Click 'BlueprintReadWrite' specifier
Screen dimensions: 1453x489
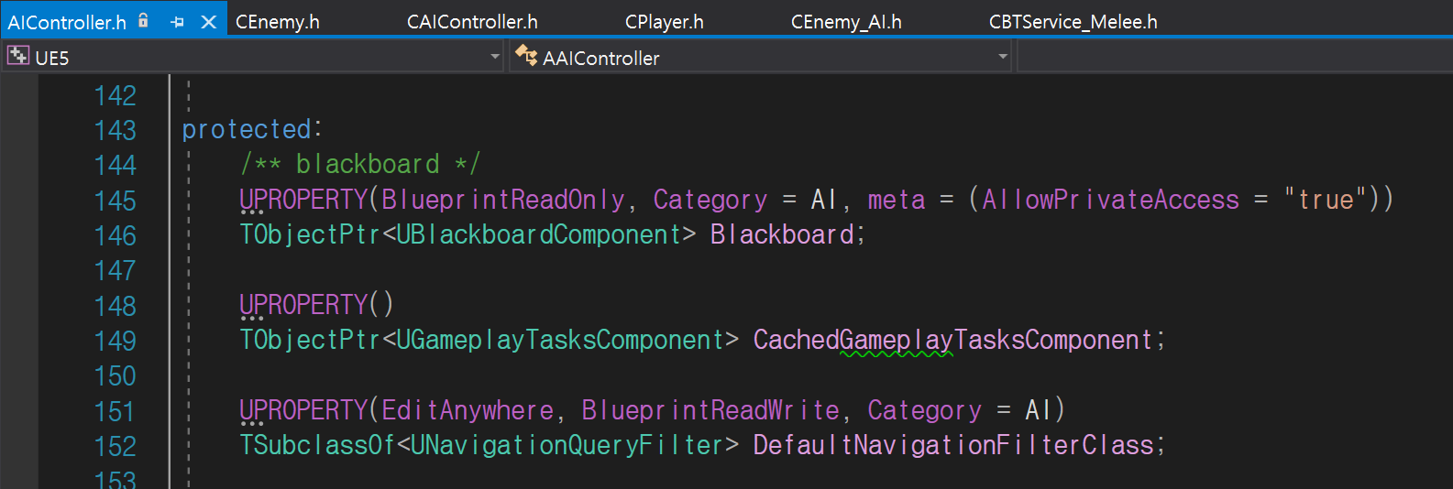[x=710, y=410]
